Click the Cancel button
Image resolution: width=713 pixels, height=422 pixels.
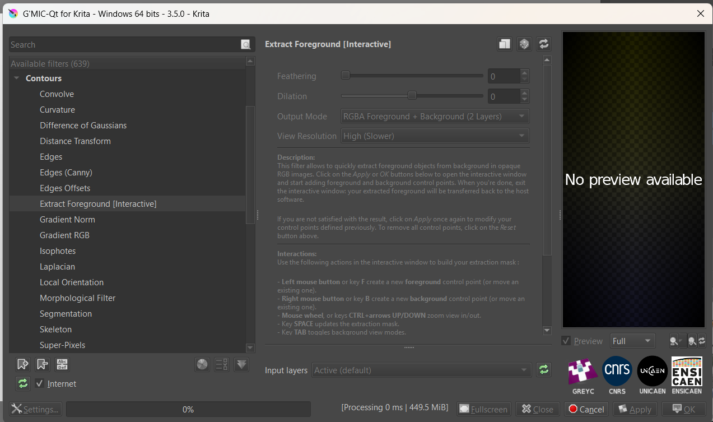click(586, 409)
